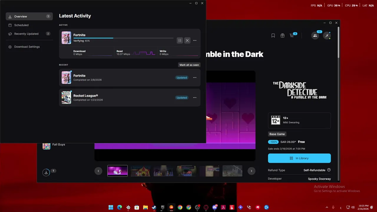377x212 pixels.
Task: Open options menu for active Fortnite download
Action: (195, 40)
